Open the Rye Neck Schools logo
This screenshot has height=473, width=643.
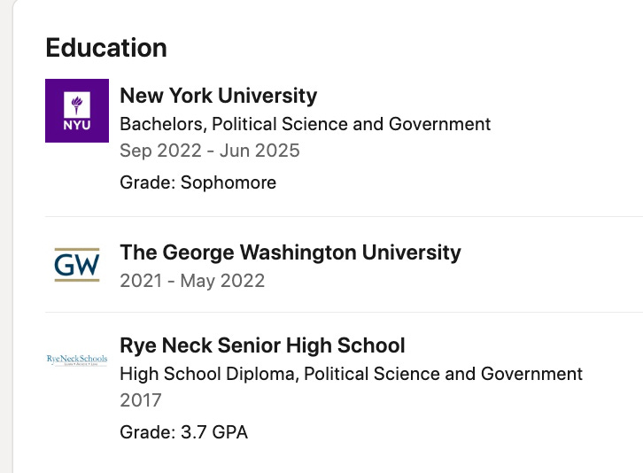[x=77, y=360]
